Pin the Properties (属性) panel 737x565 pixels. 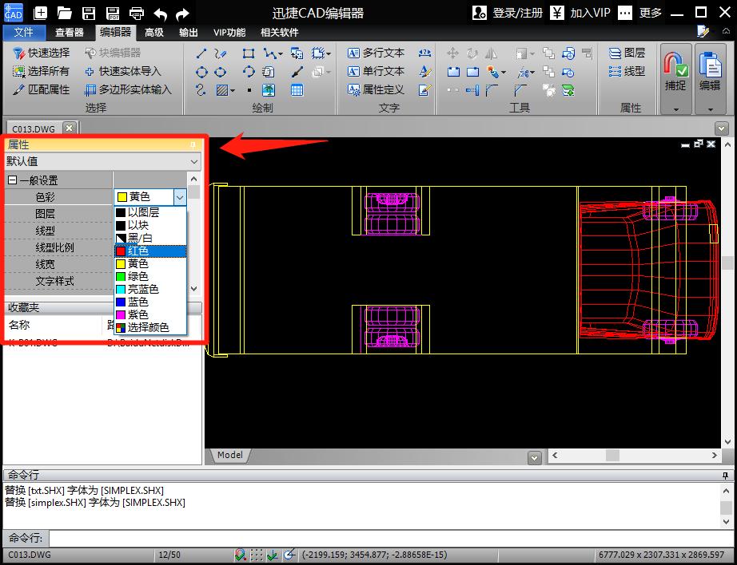pyautogui.click(x=192, y=145)
